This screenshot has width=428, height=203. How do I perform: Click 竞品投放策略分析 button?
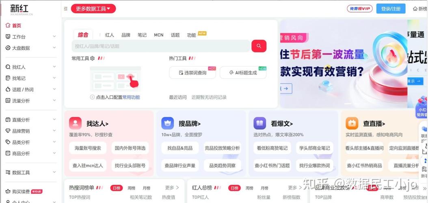point(223,148)
